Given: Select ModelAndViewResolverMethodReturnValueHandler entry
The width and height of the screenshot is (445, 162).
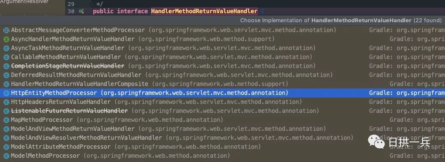Looking at the screenshot, I should (x=223, y=138).
